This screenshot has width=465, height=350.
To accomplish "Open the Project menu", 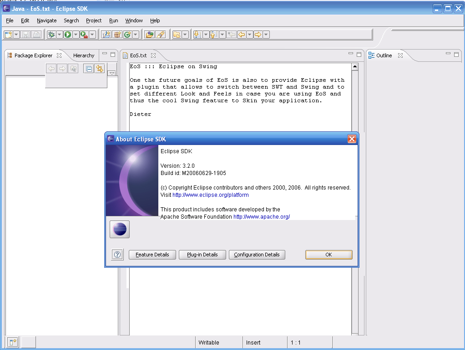I will click(94, 20).
